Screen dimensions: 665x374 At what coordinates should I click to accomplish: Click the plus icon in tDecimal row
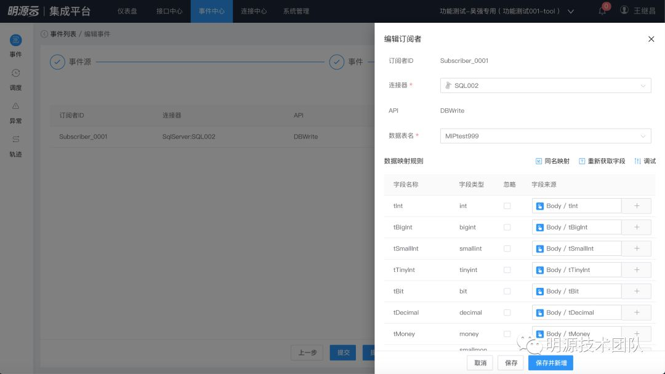click(637, 312)
